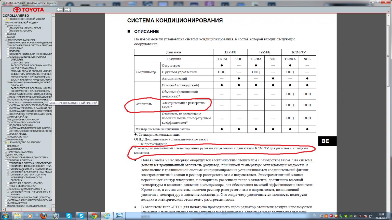The width and height of the screenshot is (392, 220).
Task: Click the black BE section tab
Action: pyautogui.click(x=327, y=141)
